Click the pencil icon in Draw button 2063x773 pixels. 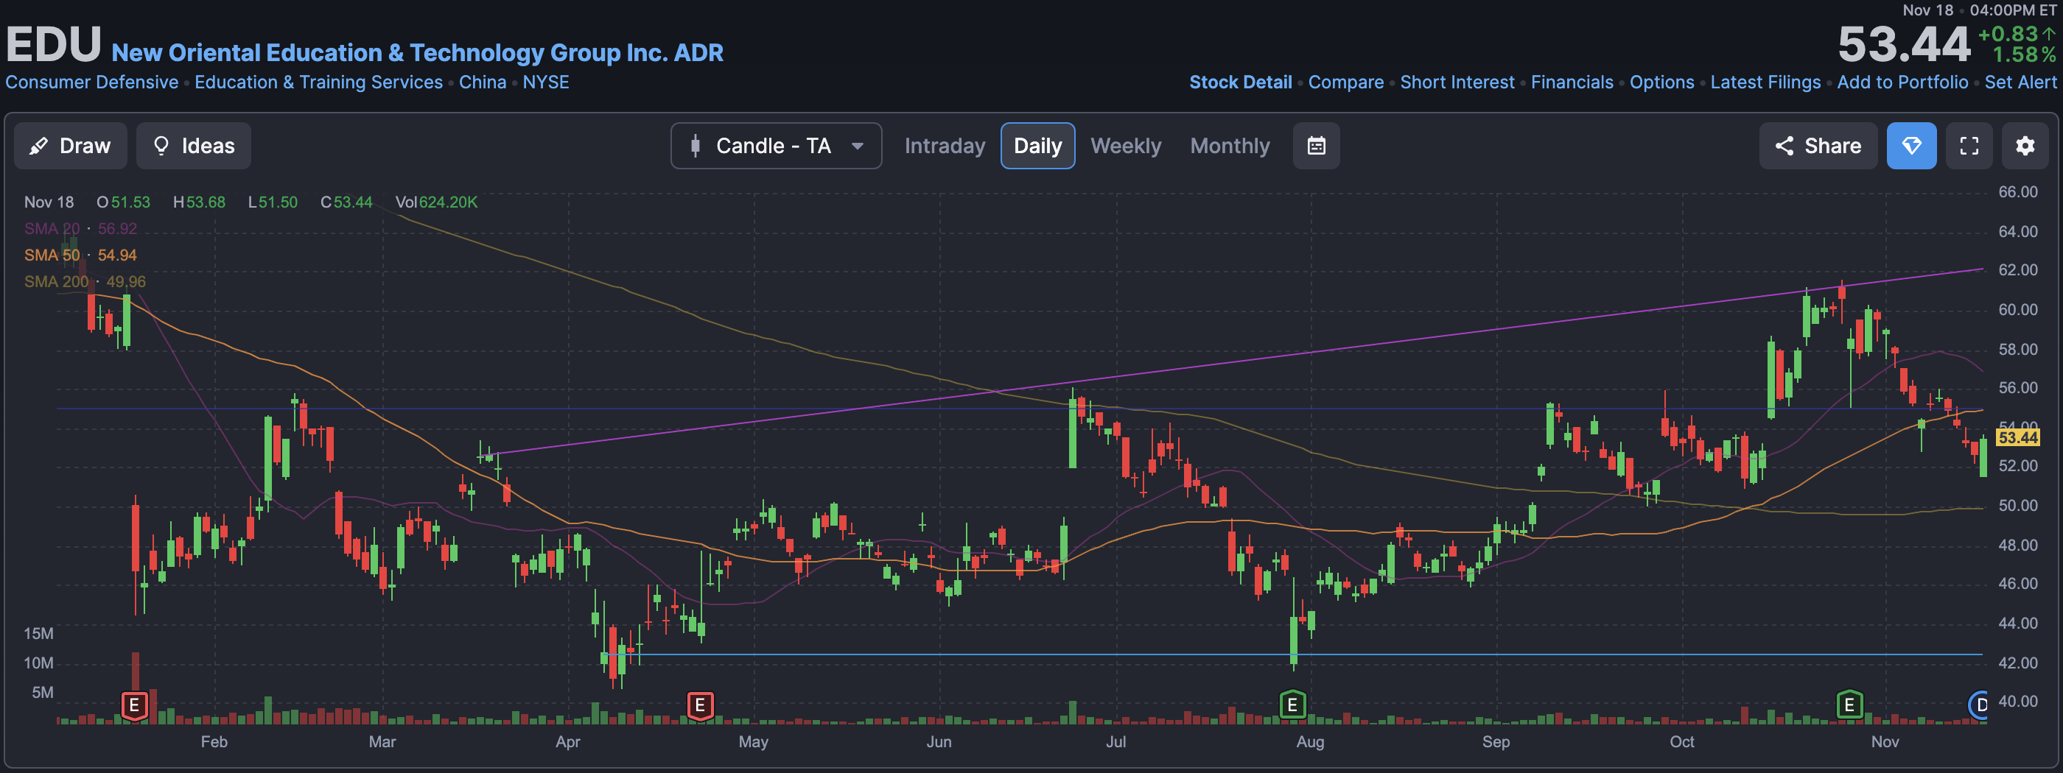(38, 146)
